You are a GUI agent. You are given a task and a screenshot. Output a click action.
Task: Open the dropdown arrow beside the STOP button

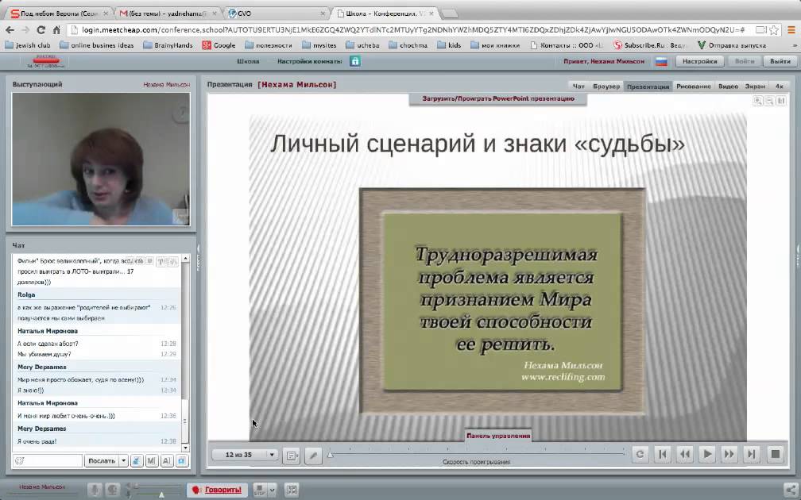click(x=273, y=490)
